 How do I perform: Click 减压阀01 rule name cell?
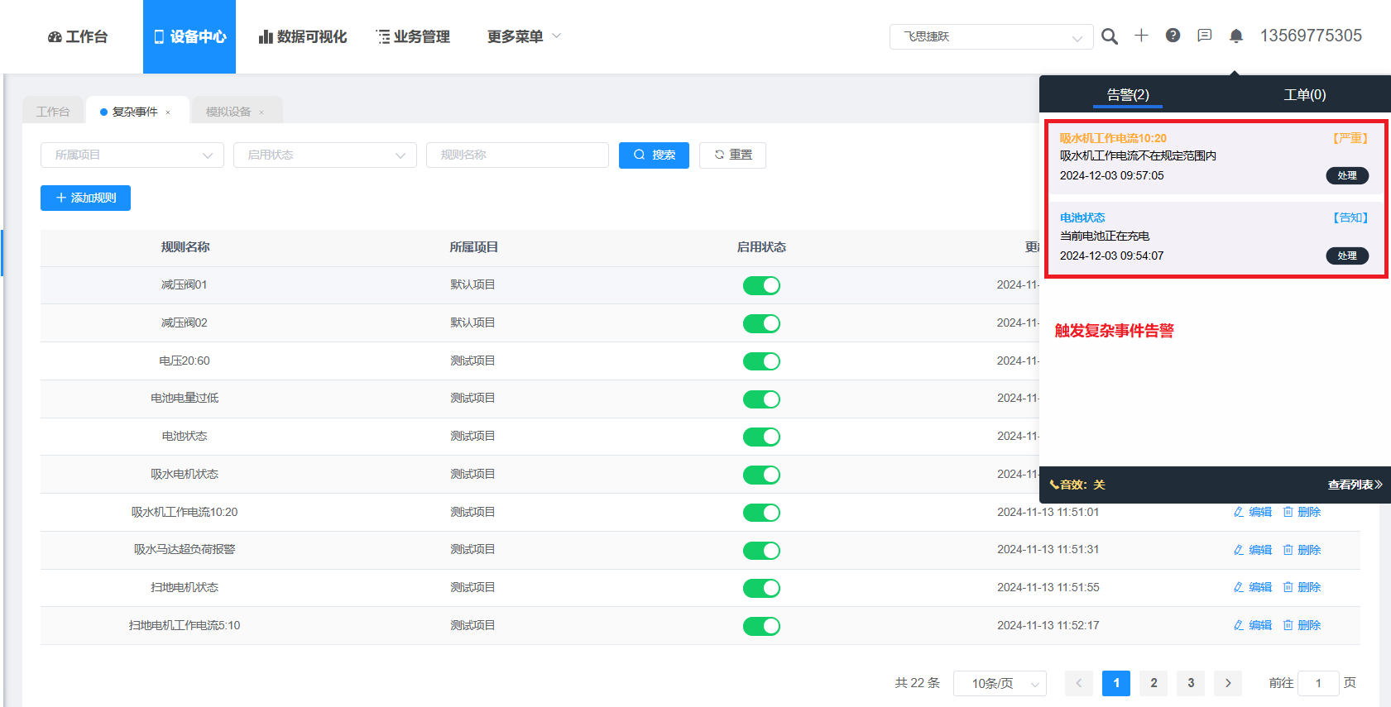(185, 284)
